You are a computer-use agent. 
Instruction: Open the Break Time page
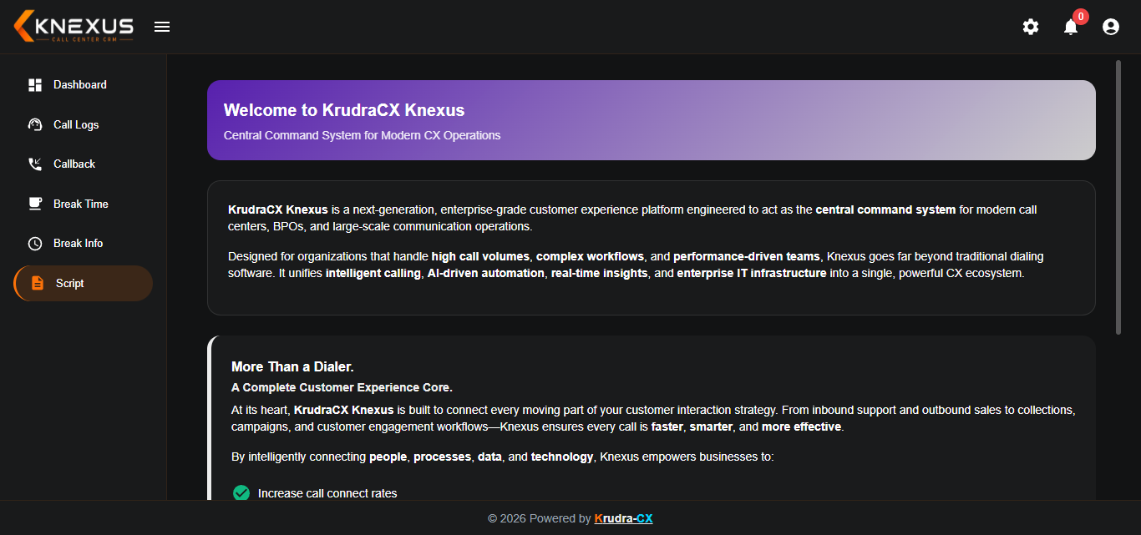84,204
